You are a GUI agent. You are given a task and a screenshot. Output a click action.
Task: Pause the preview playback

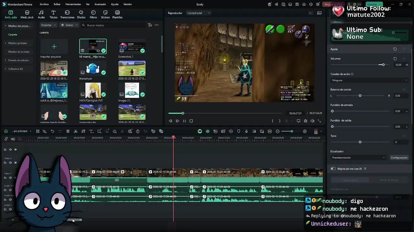[x=184, y=121]
